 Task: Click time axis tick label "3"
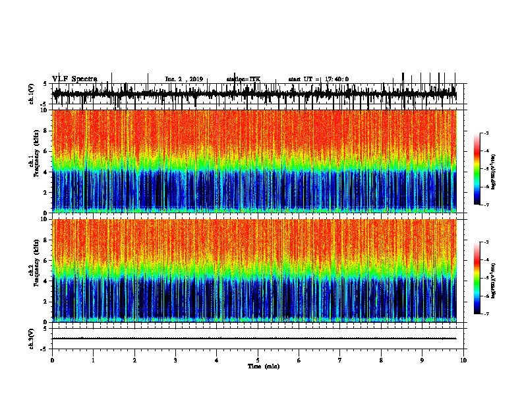point(175,360)
